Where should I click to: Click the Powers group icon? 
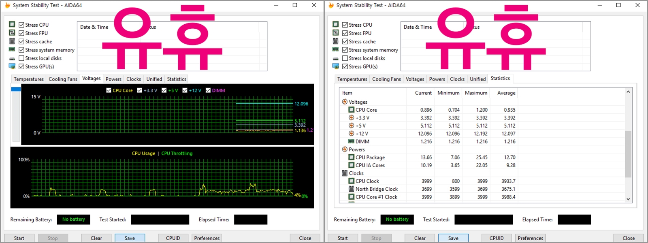pos(345,149)
